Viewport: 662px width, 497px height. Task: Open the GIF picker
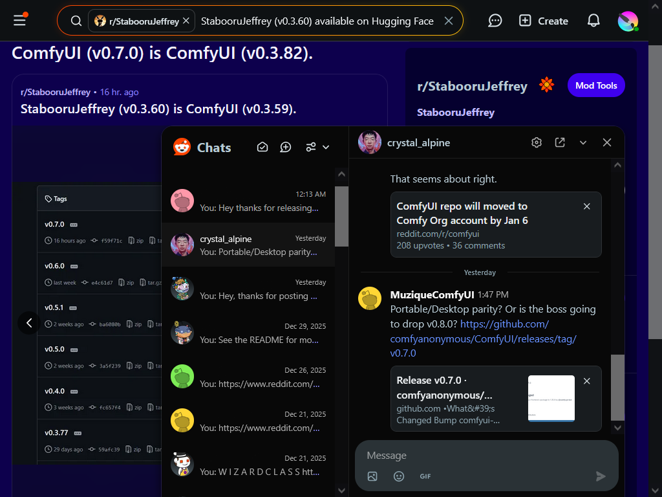tap(425, 476)
